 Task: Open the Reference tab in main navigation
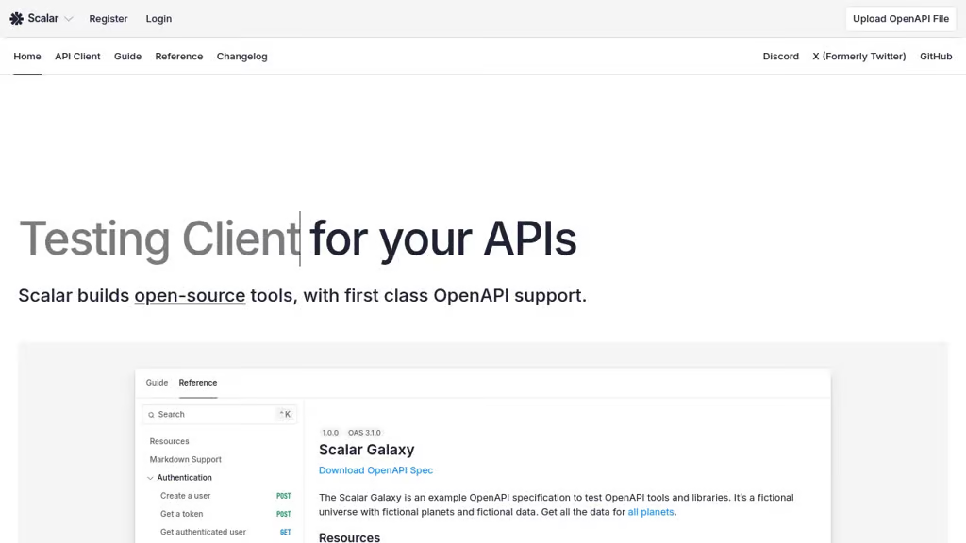point(178,56)
